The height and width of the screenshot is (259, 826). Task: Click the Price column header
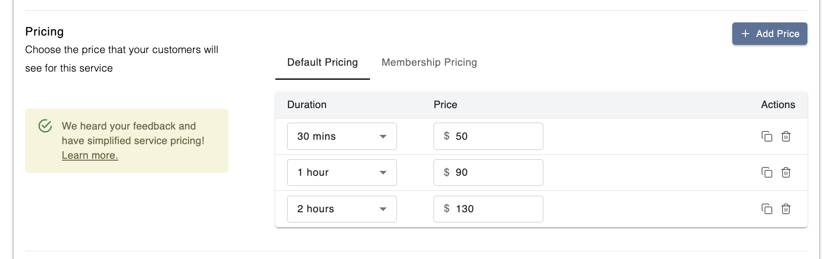(445, 105)
